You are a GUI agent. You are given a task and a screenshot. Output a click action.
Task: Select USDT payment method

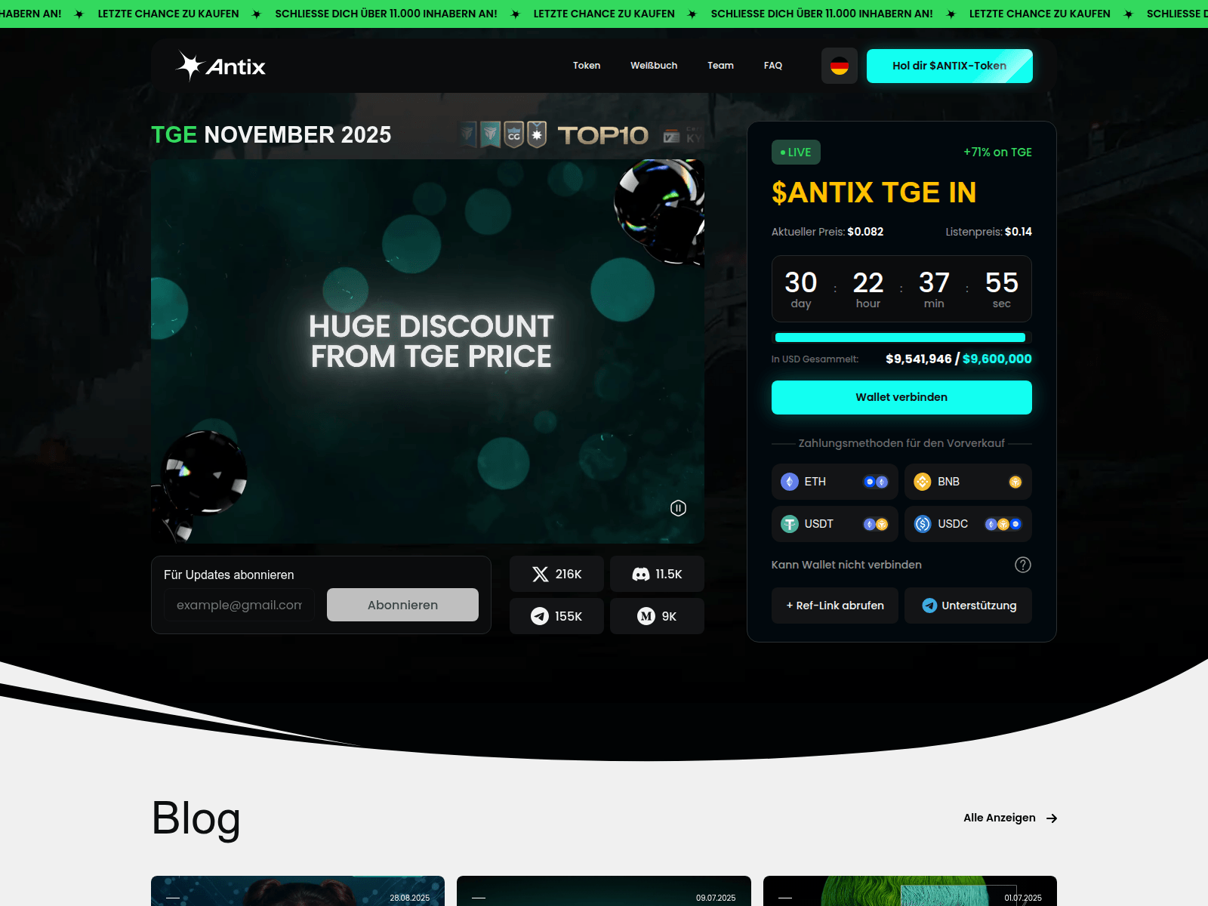pos(835,524)
